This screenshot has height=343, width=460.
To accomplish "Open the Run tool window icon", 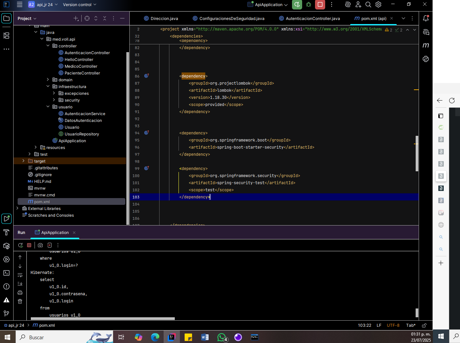I will pyautogui.click(x=6, y=219).
